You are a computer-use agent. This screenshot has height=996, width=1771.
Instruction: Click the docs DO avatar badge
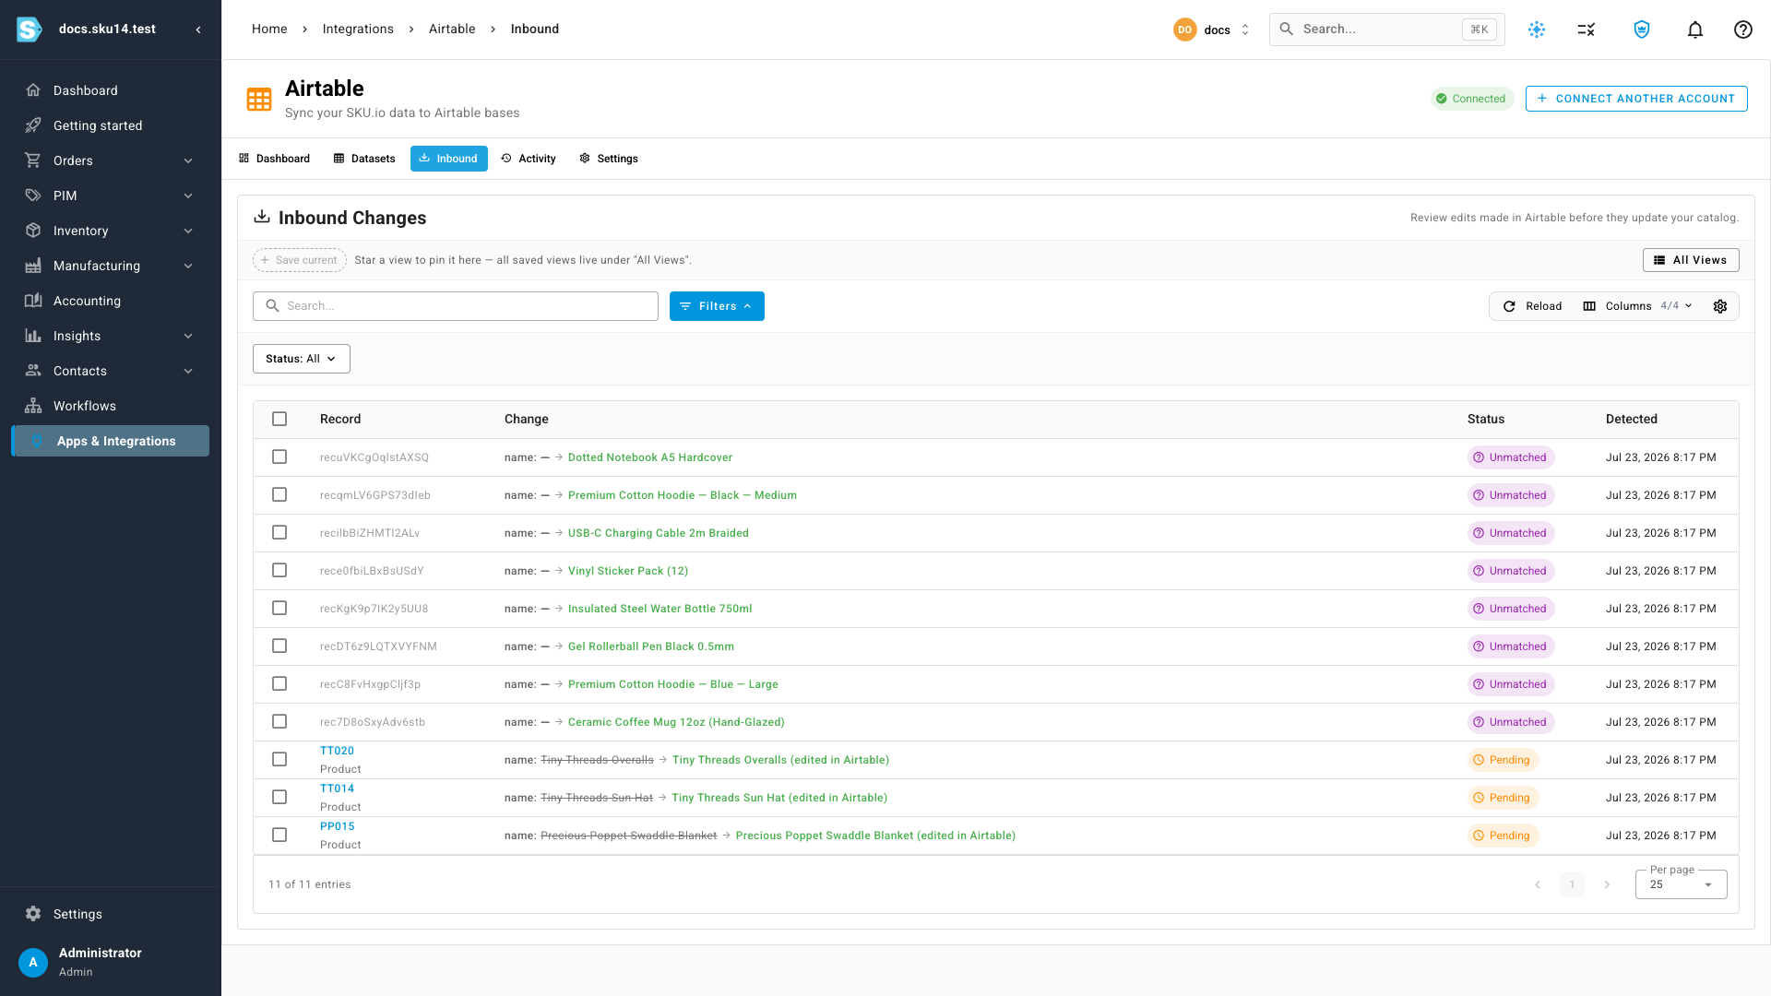click(x=1185, y=30)
